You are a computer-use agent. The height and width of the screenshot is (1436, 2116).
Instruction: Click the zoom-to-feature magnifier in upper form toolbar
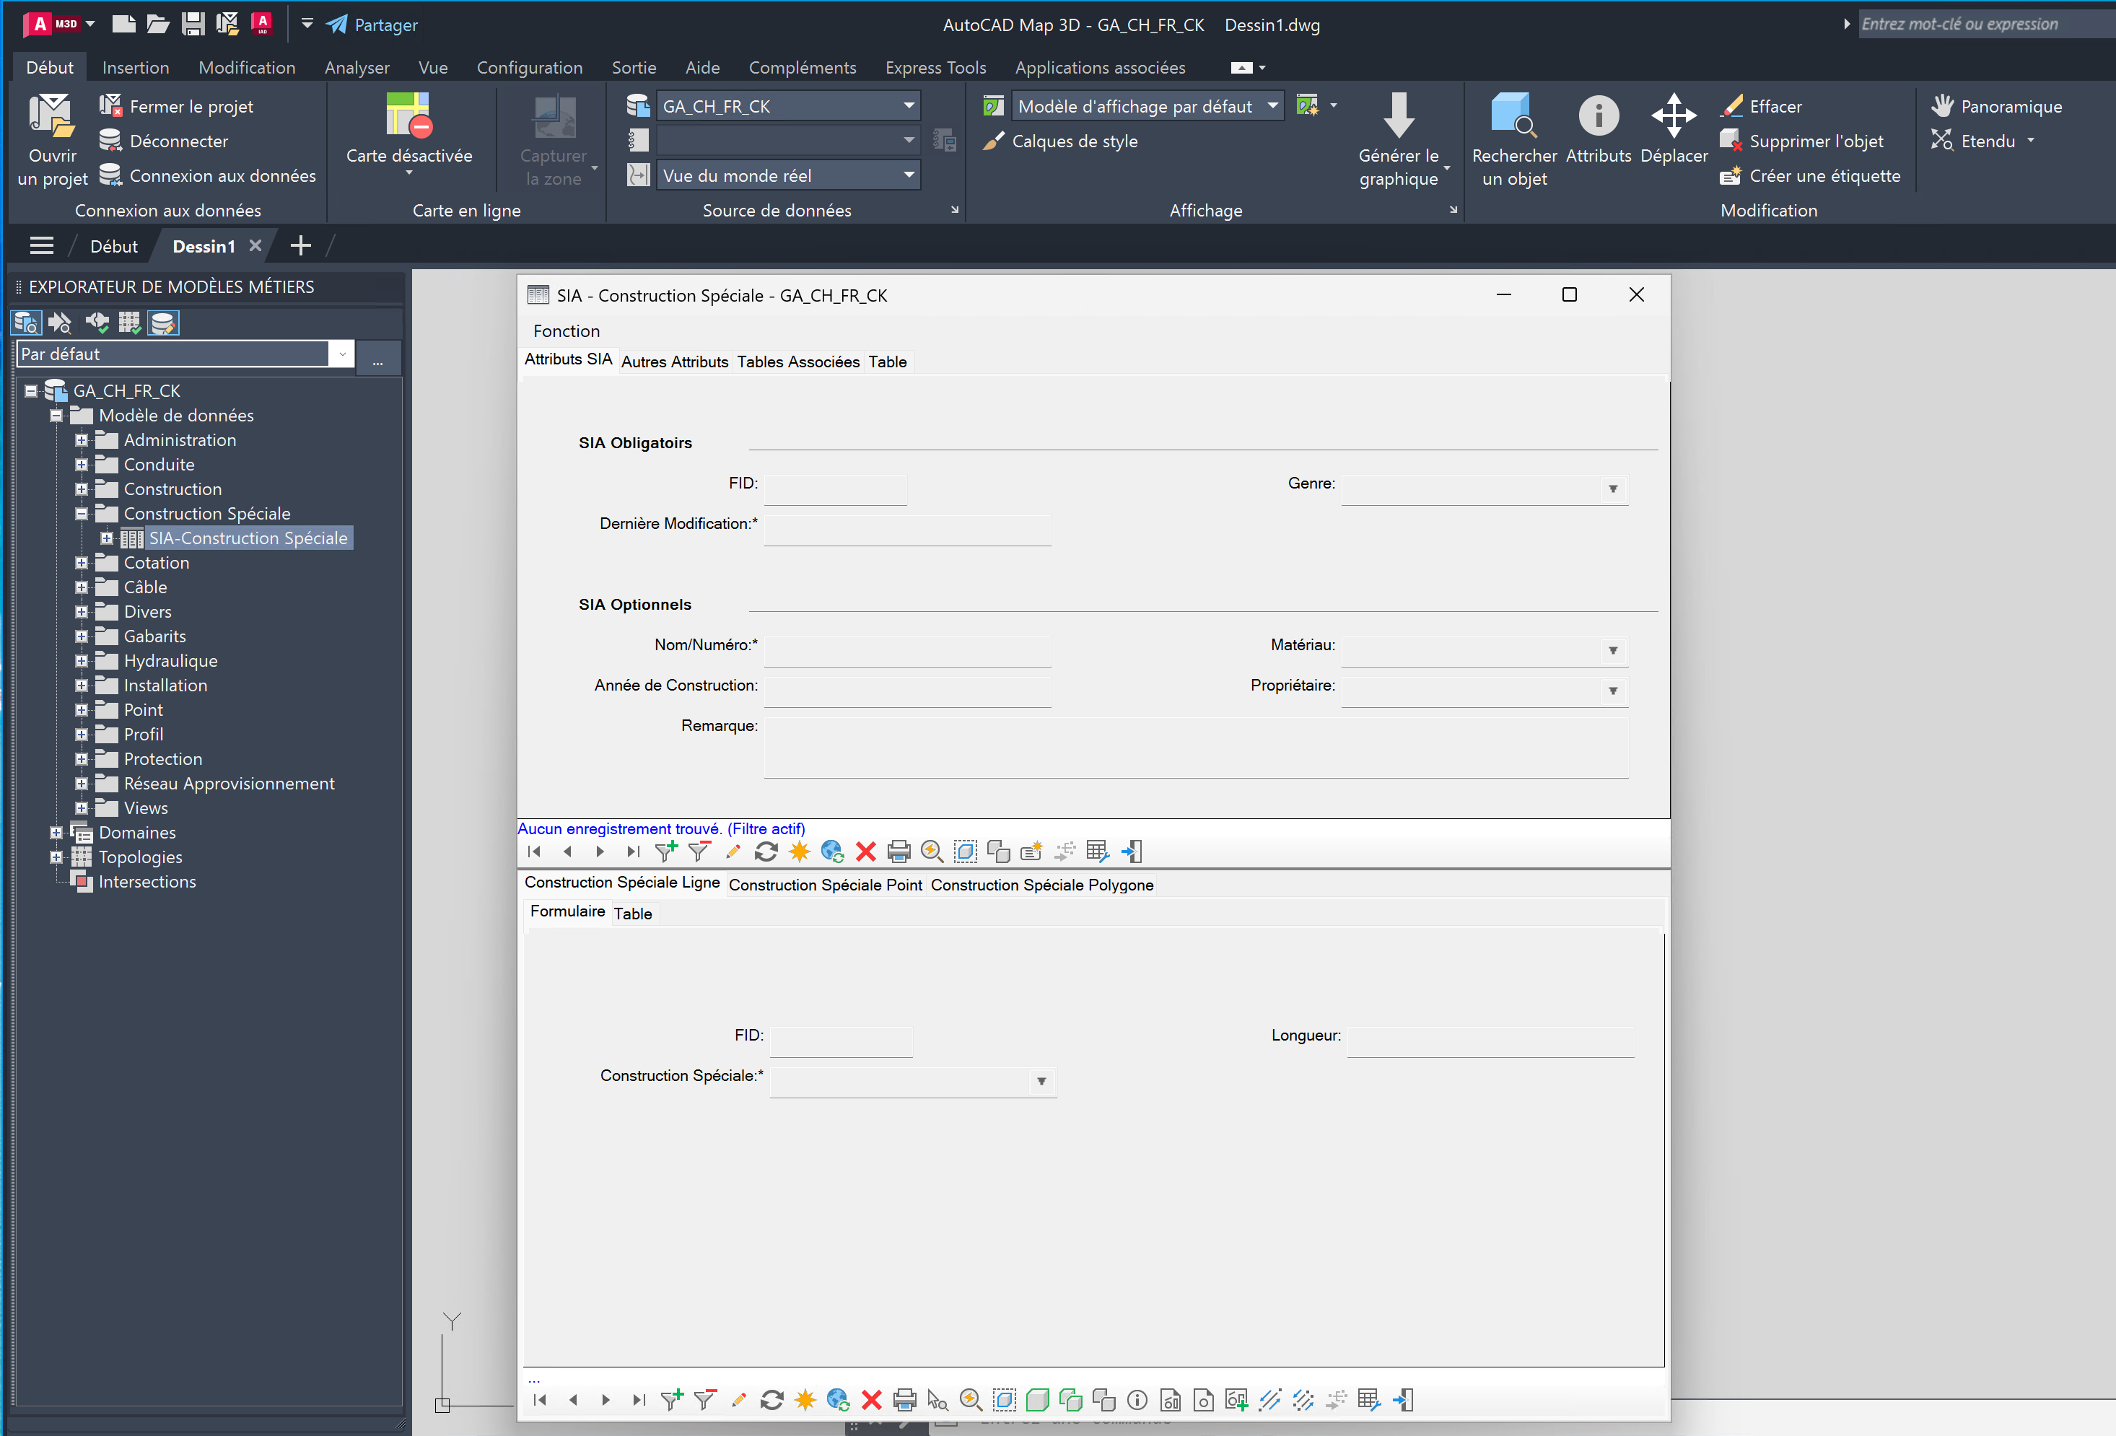point(932,851)
